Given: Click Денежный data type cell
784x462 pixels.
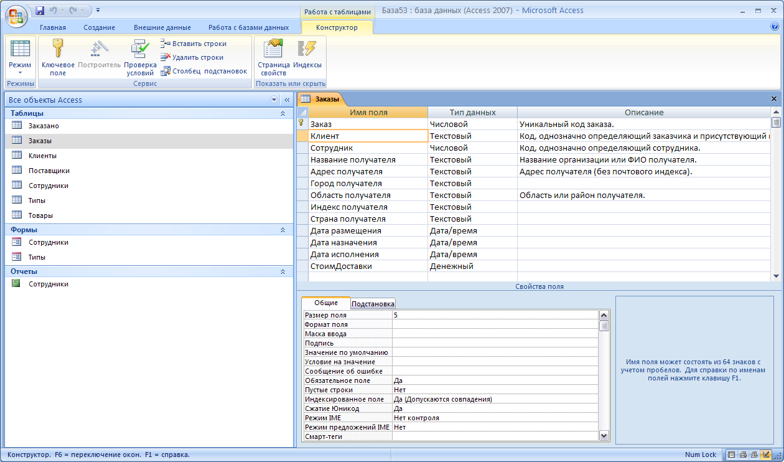Looking at the screenshot, I should 472,266.
